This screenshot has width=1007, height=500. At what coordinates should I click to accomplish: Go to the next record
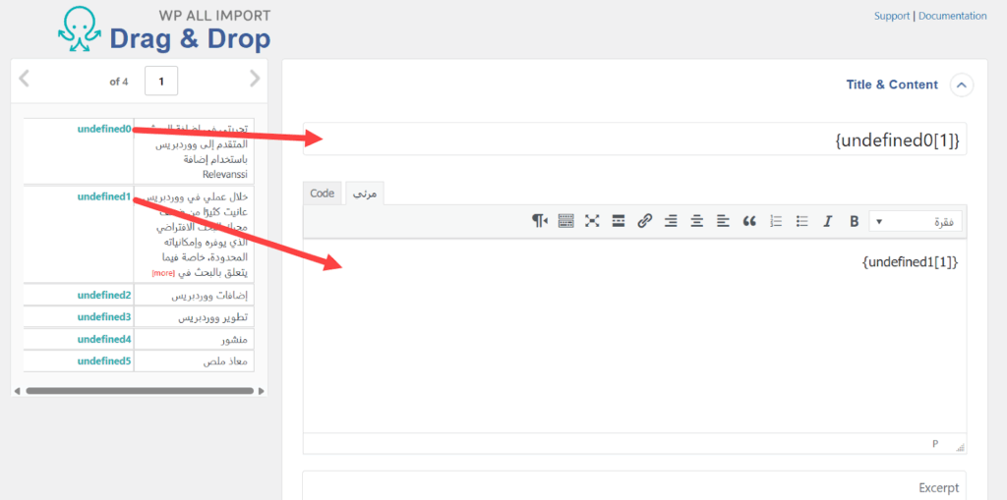point(255,80)
